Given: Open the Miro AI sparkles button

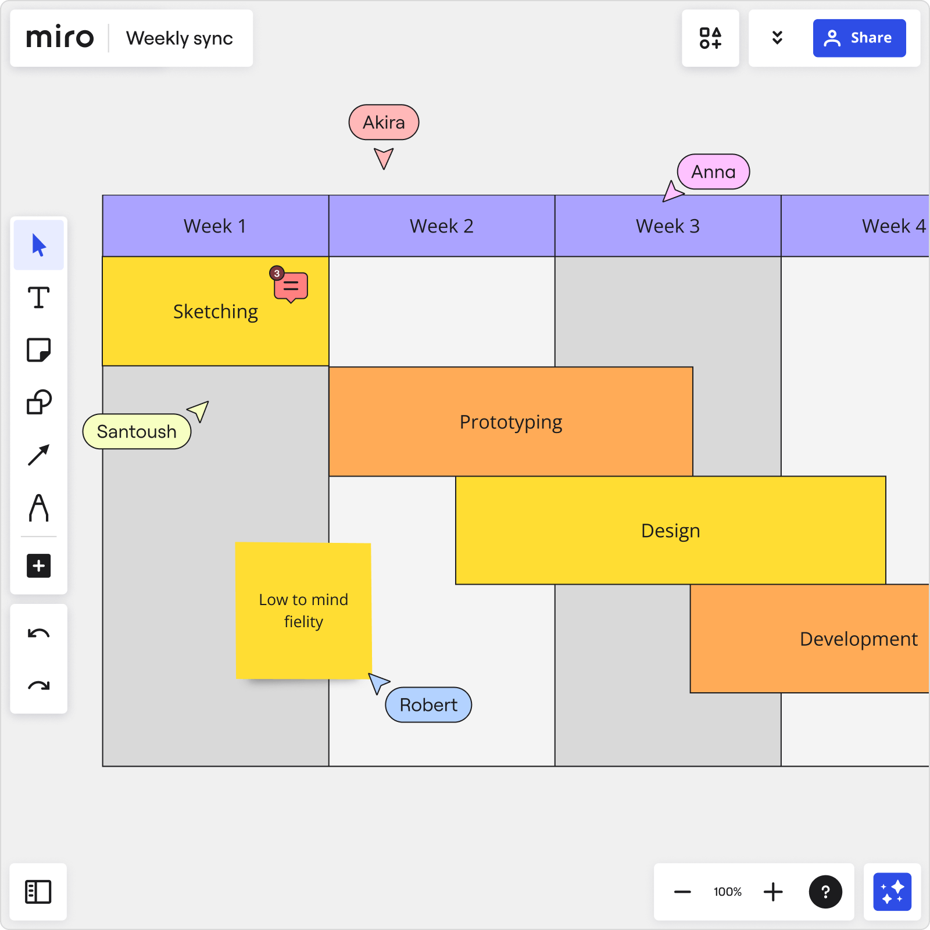Looking at the screenshot, I should click(892, 892).
